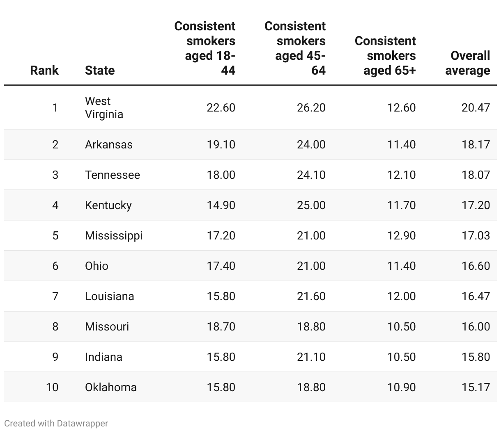Image resolution: width=501 pixels, height=433 pixels.
Task: Click West Virginia's overall average 20.47
Action: 476,107
